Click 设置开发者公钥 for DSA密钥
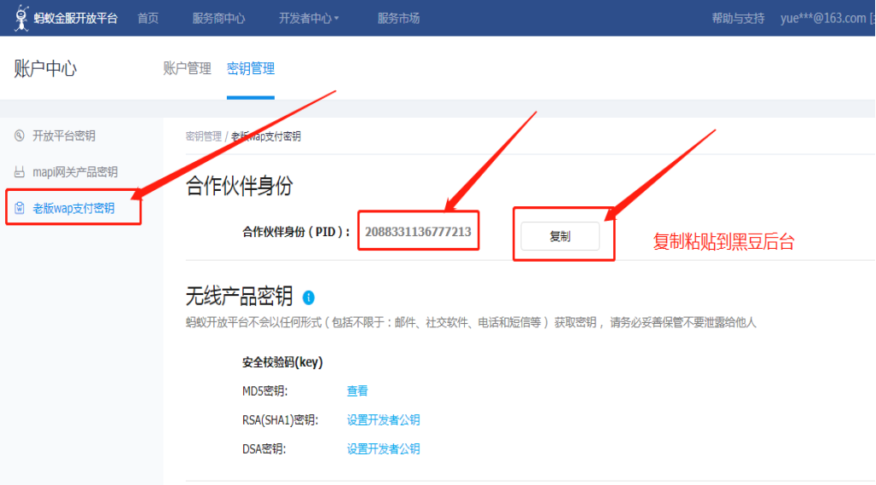The image size is (876, 485). [383, 448]
